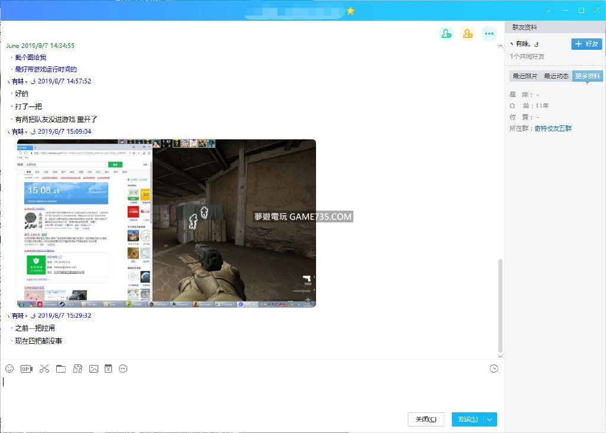Jump to bottom of chat arrow
Viewport: 606px width, 433px height.
501,356
